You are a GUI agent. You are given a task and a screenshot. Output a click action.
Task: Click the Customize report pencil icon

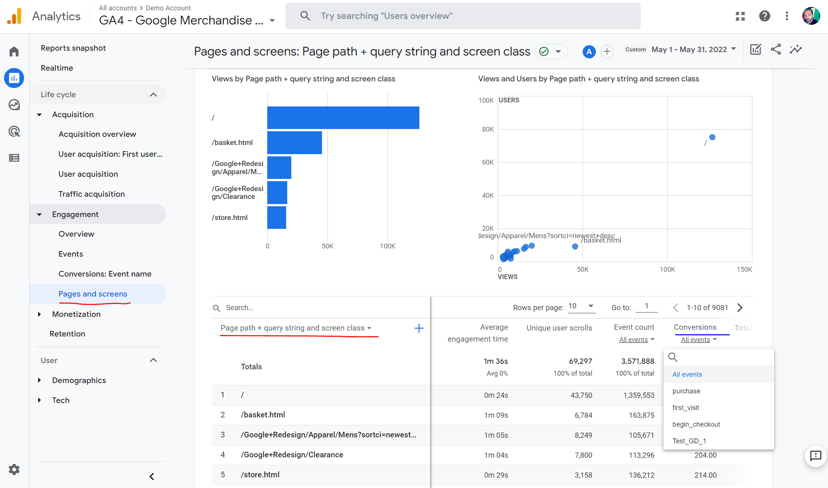(755, 50)
